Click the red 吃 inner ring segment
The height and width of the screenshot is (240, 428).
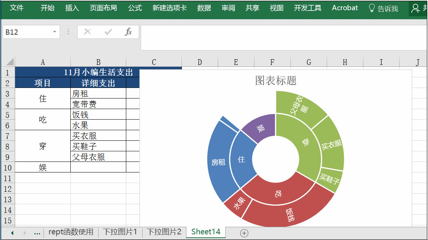278,194
